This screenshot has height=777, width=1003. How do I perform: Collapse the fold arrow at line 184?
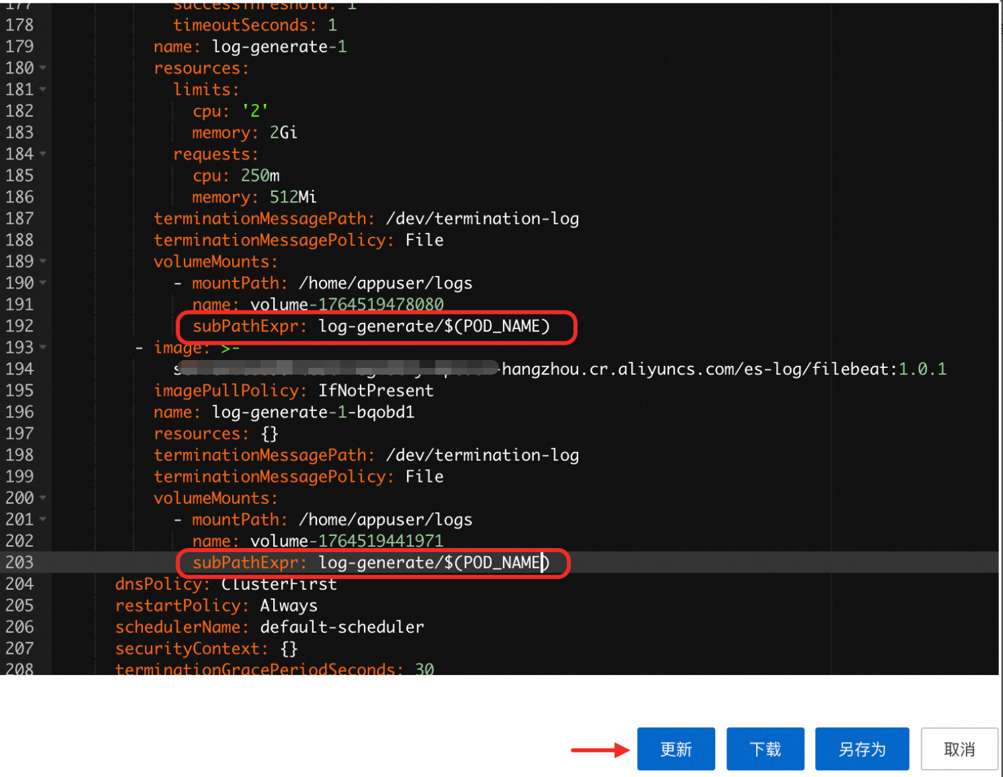[x=43, y=154]
